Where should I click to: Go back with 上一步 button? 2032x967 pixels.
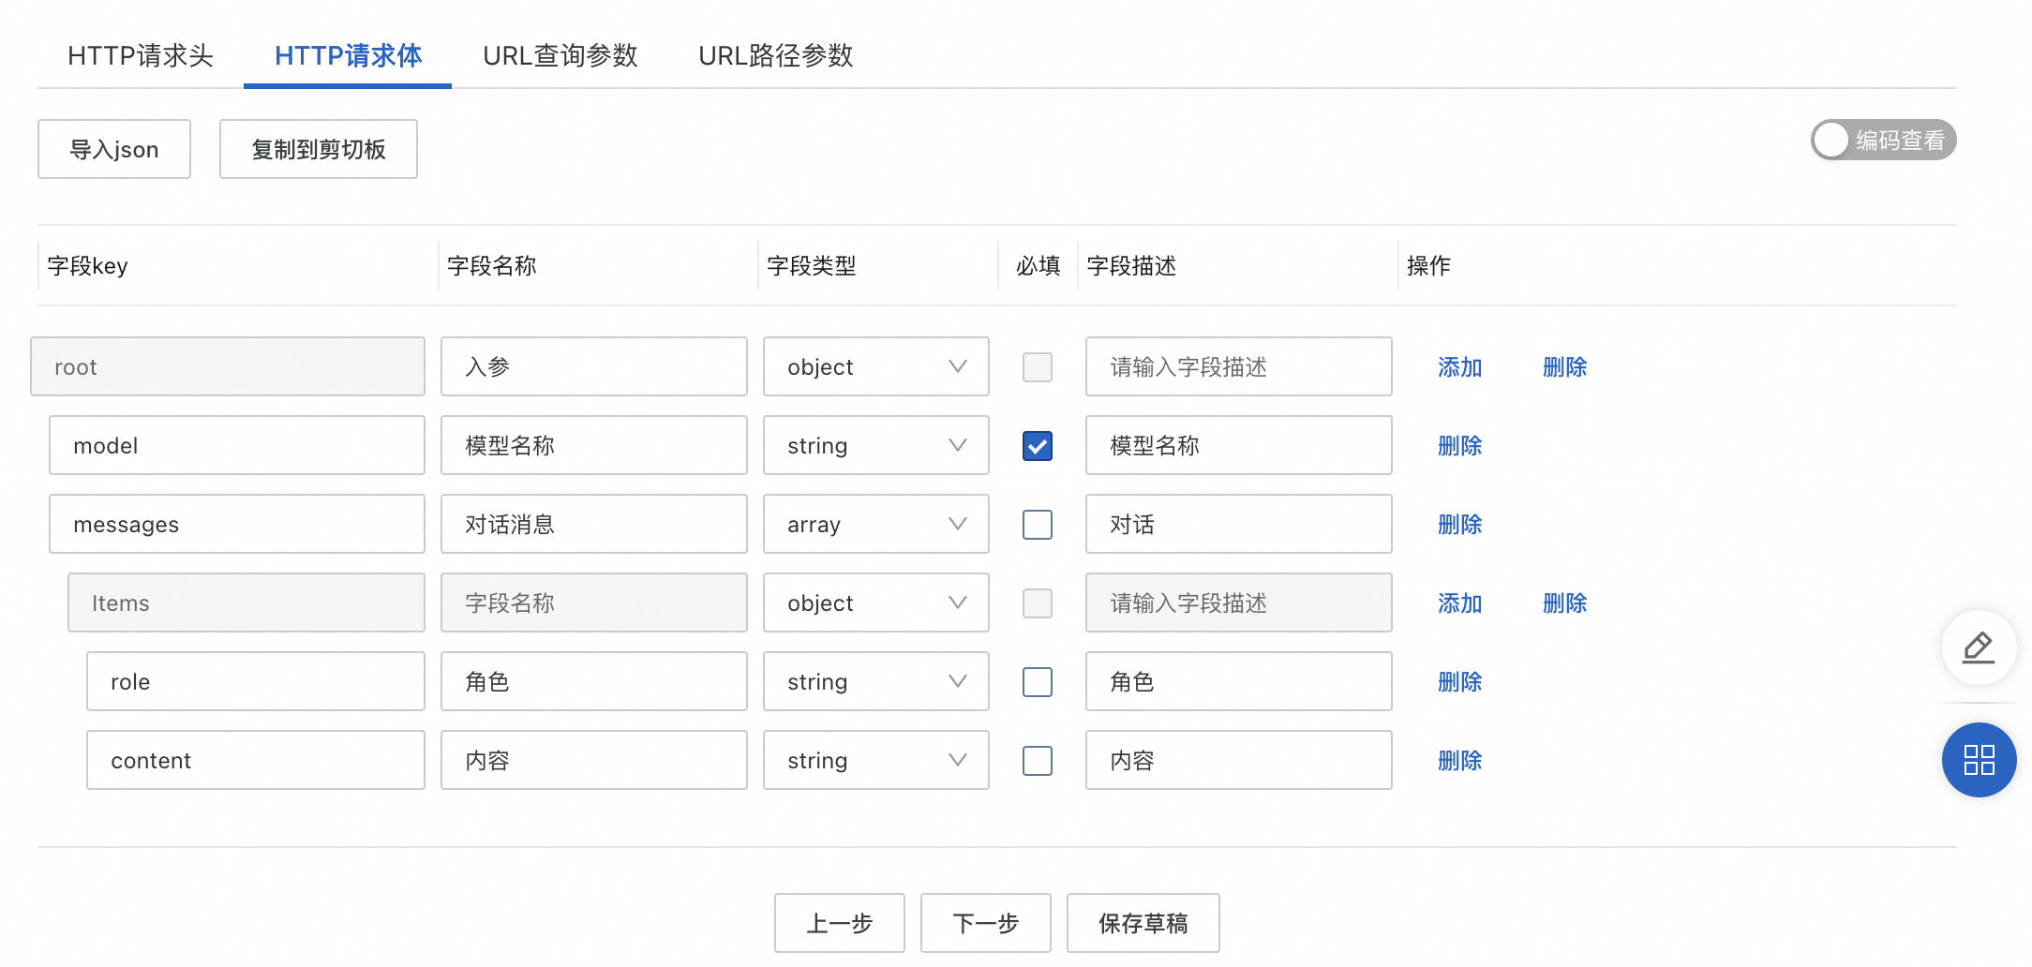tap(840, 923)
